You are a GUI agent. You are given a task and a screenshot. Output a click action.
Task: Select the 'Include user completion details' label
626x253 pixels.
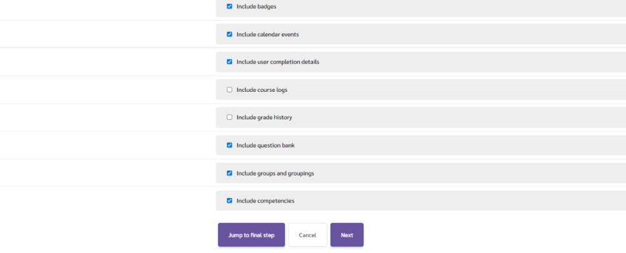click(x=277, y=62)
